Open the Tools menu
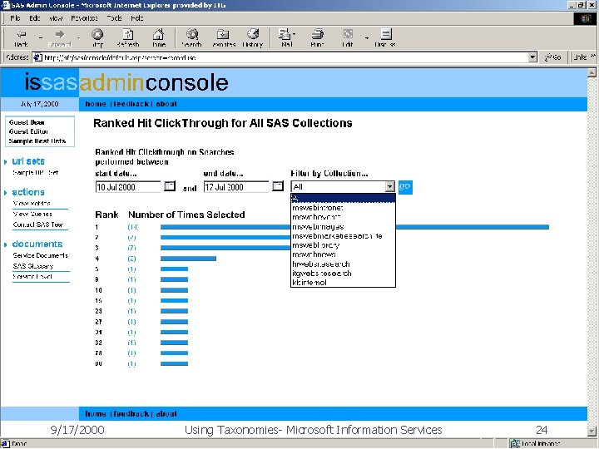The width and height of the screenshot is (599, 449). pos(114,18)
